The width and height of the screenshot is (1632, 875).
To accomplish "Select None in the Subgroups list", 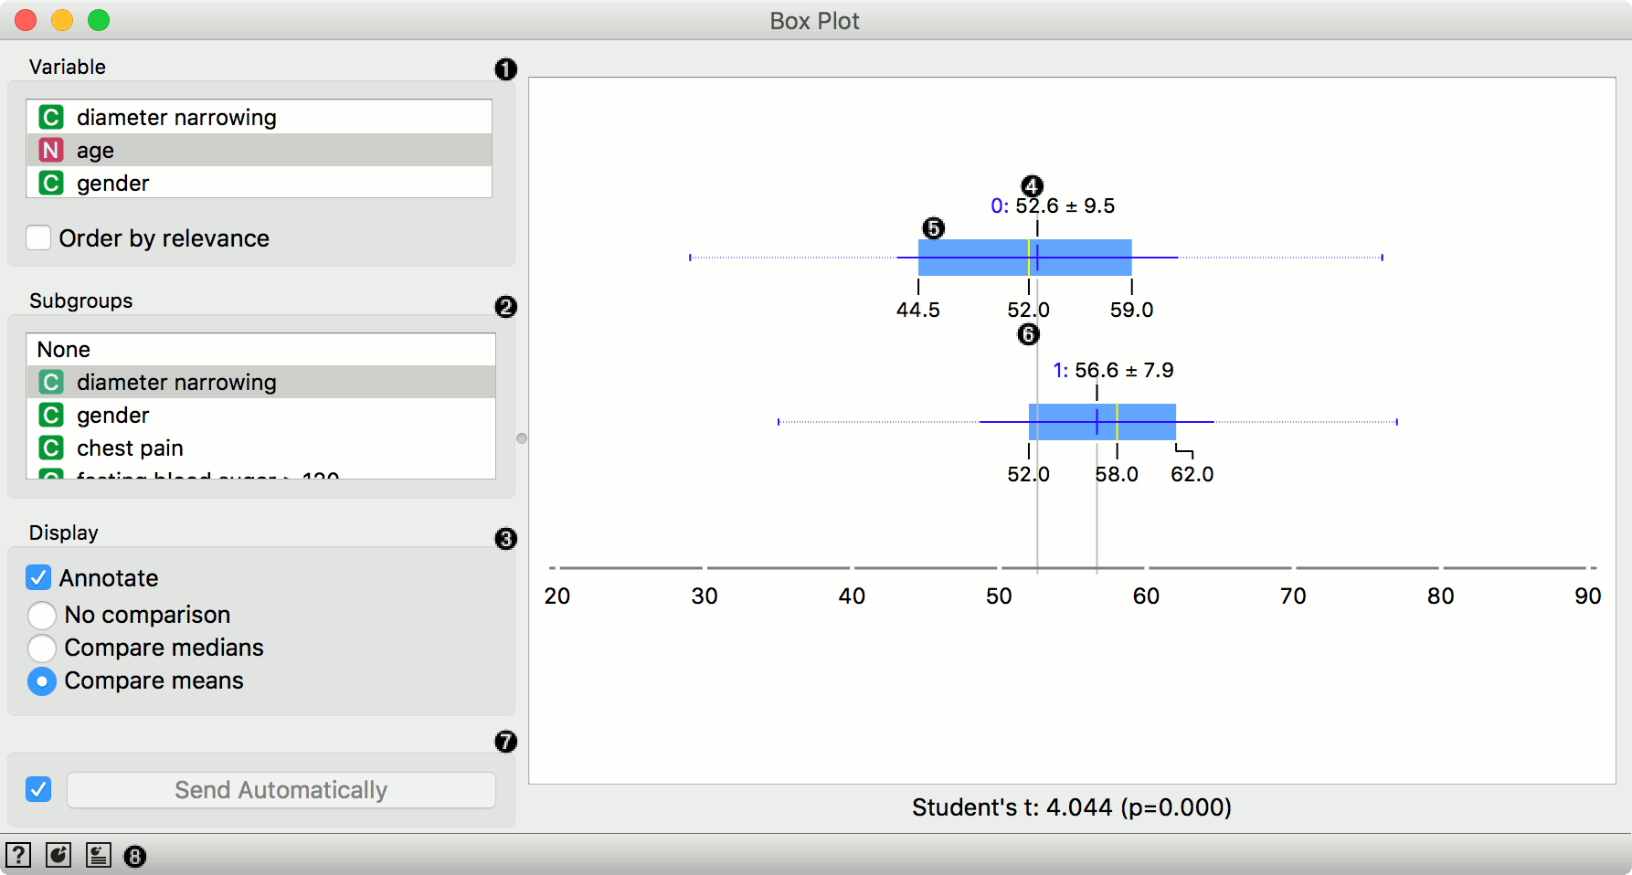I will click(x=64, y=349).
